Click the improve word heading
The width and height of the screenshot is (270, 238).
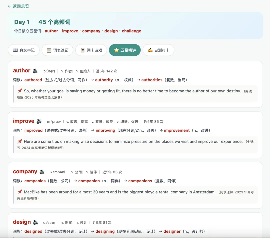(x=23, y=121)
